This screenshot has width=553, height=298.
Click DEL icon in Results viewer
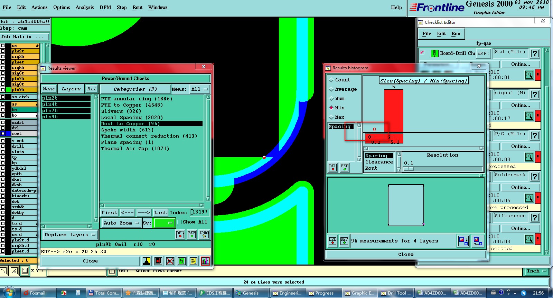[x=180, y=235]
